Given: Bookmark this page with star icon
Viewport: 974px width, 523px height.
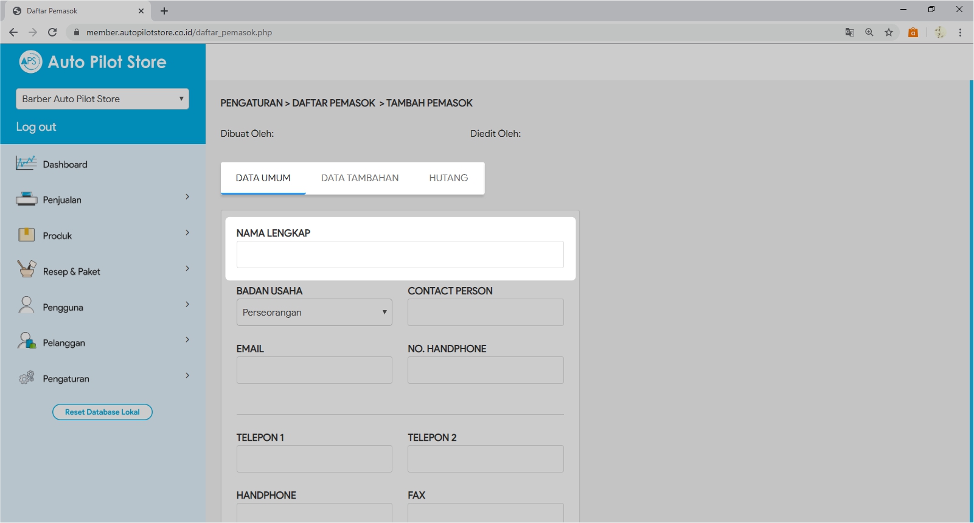Looking at the screenshot, I should click(x=889, y=32).
